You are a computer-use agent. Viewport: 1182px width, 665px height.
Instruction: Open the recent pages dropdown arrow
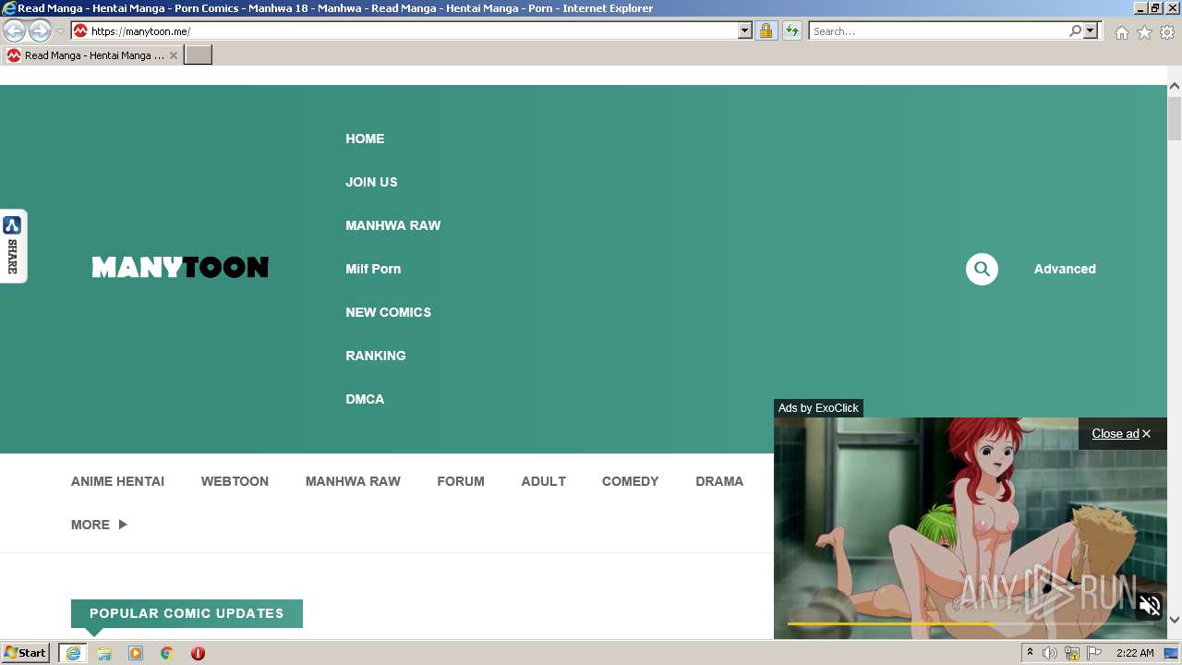coord(60,31)
